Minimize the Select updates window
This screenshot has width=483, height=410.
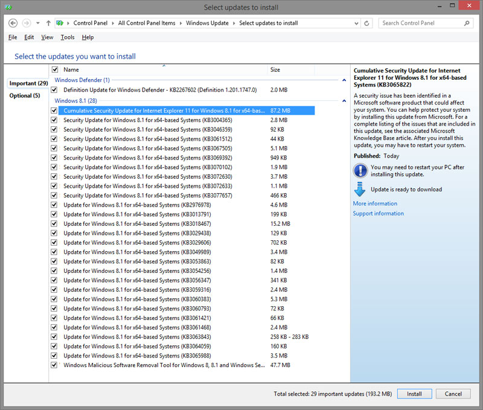tap(440, 6)
